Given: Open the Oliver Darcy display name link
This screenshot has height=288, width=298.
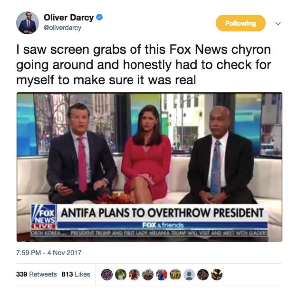Looking at the screenshot, I should point(68,18).
